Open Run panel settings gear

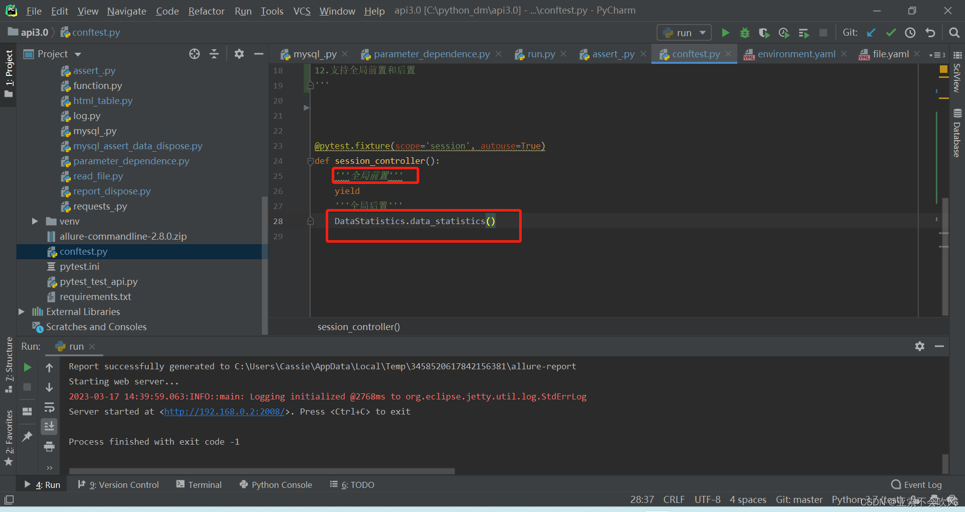tap(920, 346)
